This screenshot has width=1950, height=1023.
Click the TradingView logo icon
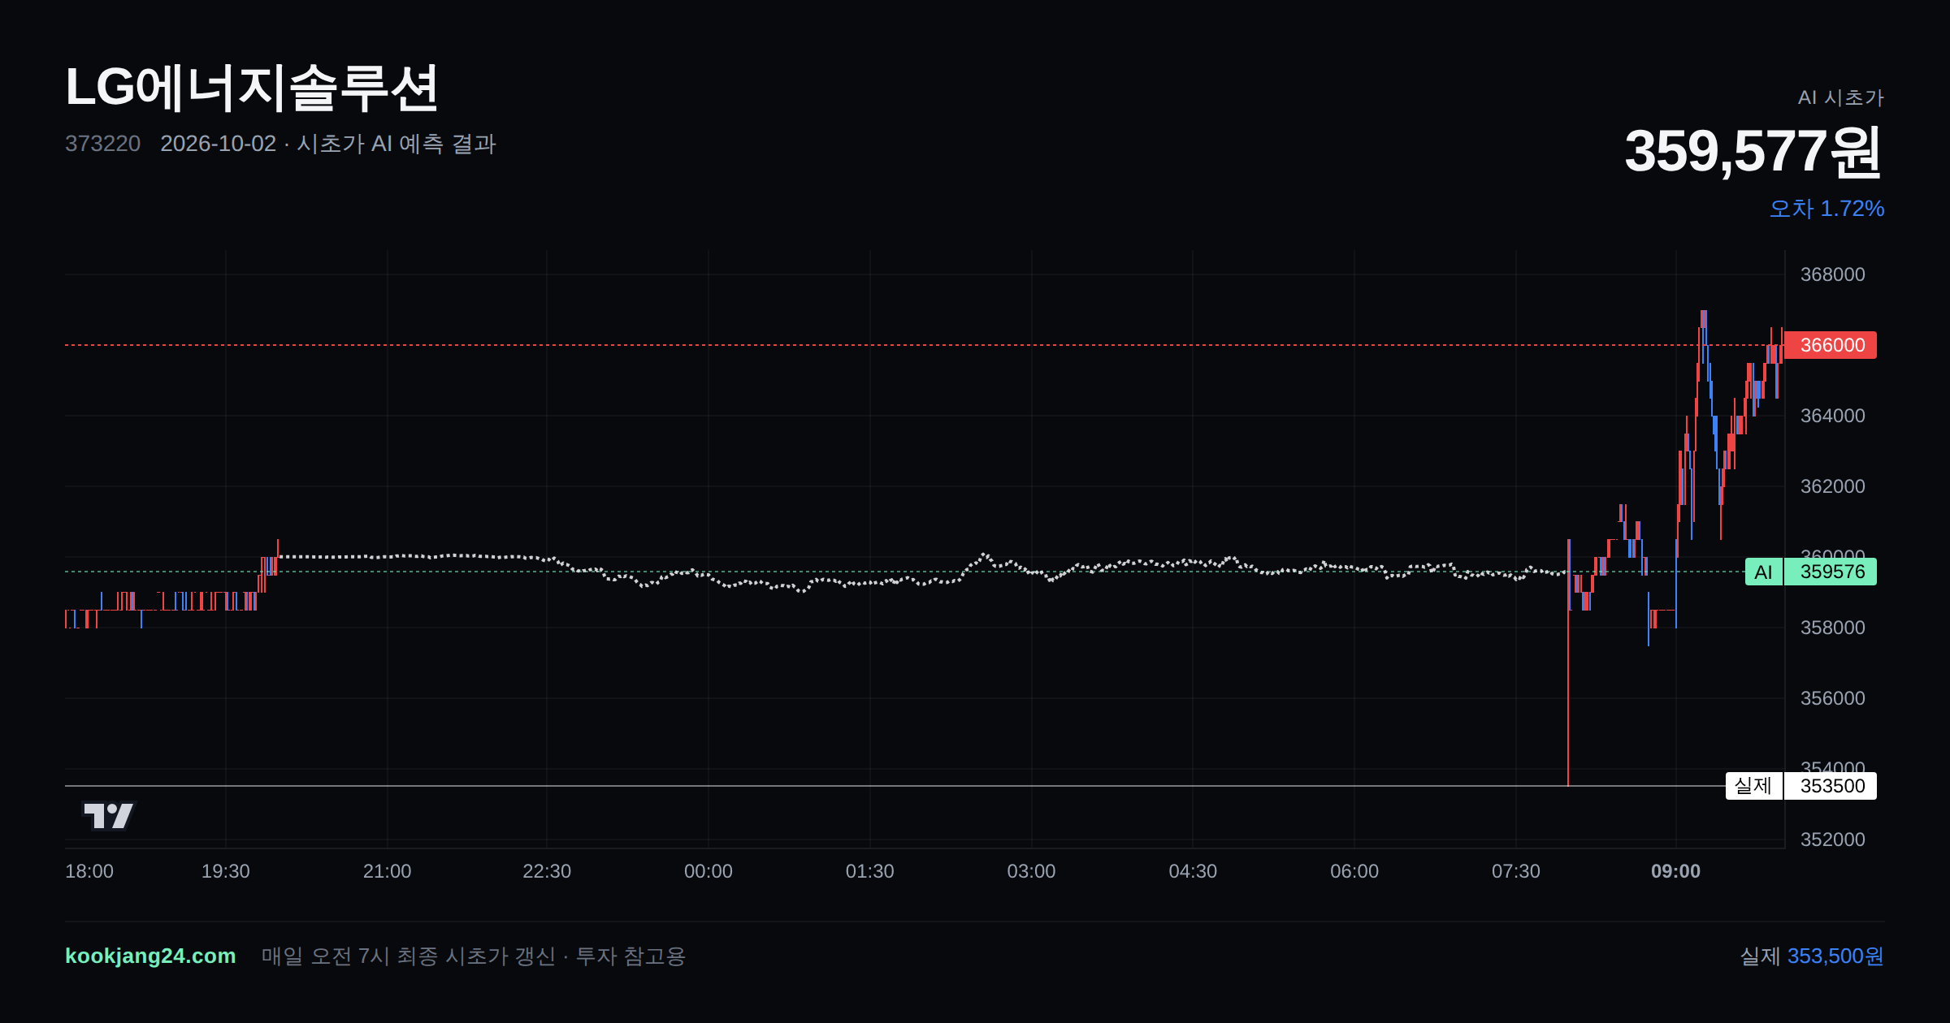(109, 815)
